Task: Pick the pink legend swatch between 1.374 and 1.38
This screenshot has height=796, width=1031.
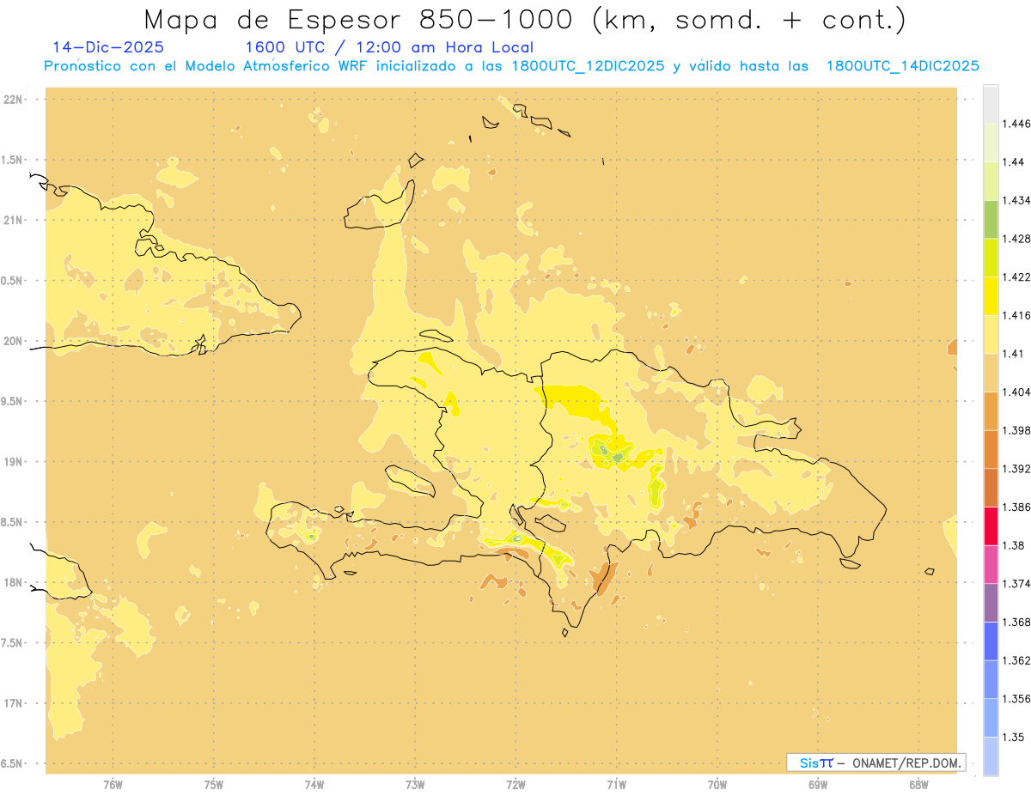Action: (991, 564)
